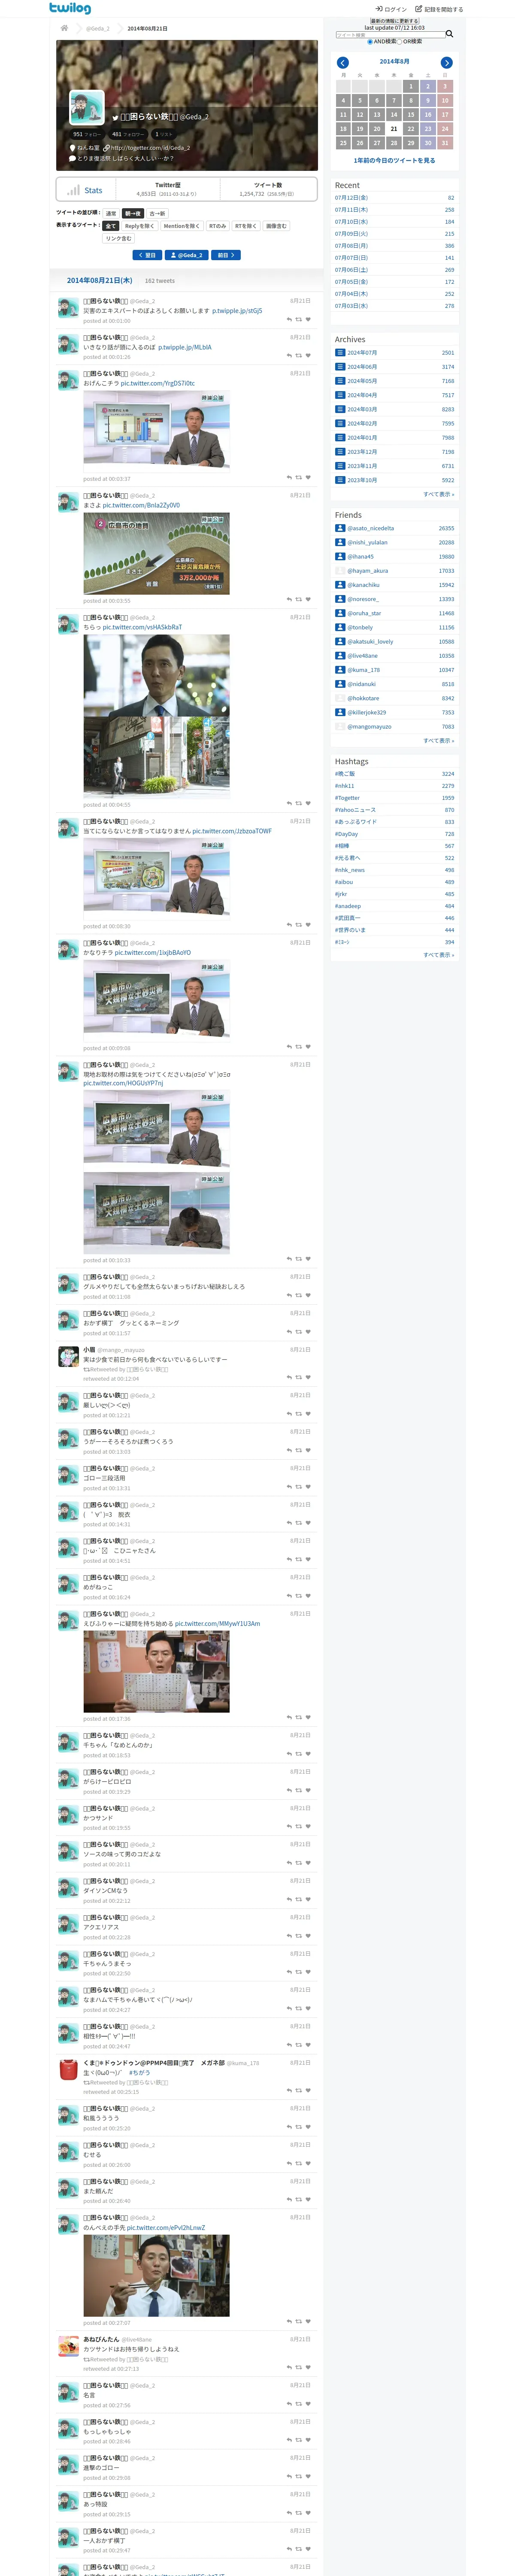Select 新→夜 sort order
515x2576 pixels.
(x=133, y=213)
